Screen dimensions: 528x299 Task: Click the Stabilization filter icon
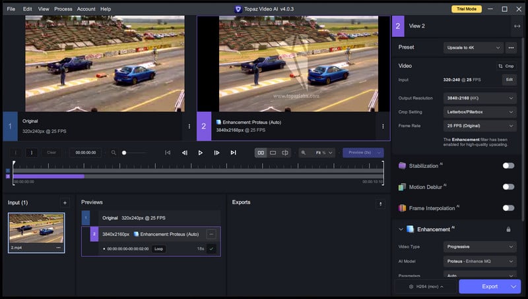coord(402,165)
